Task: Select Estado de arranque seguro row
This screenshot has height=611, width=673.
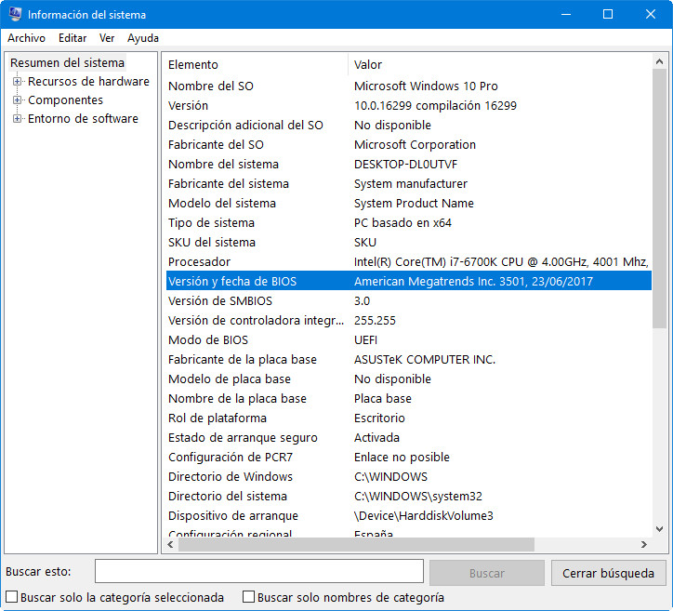Action: point(409,437)
